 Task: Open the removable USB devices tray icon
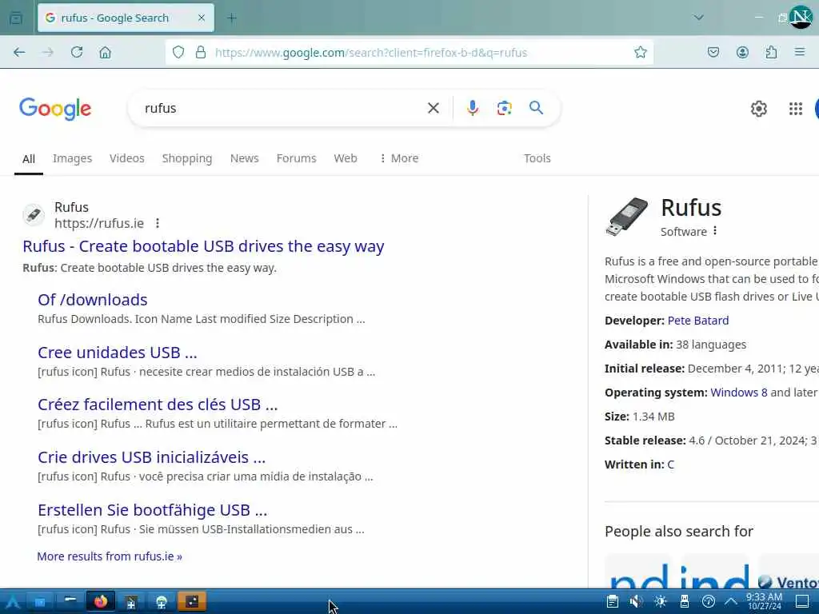click(x=685, y=602)
